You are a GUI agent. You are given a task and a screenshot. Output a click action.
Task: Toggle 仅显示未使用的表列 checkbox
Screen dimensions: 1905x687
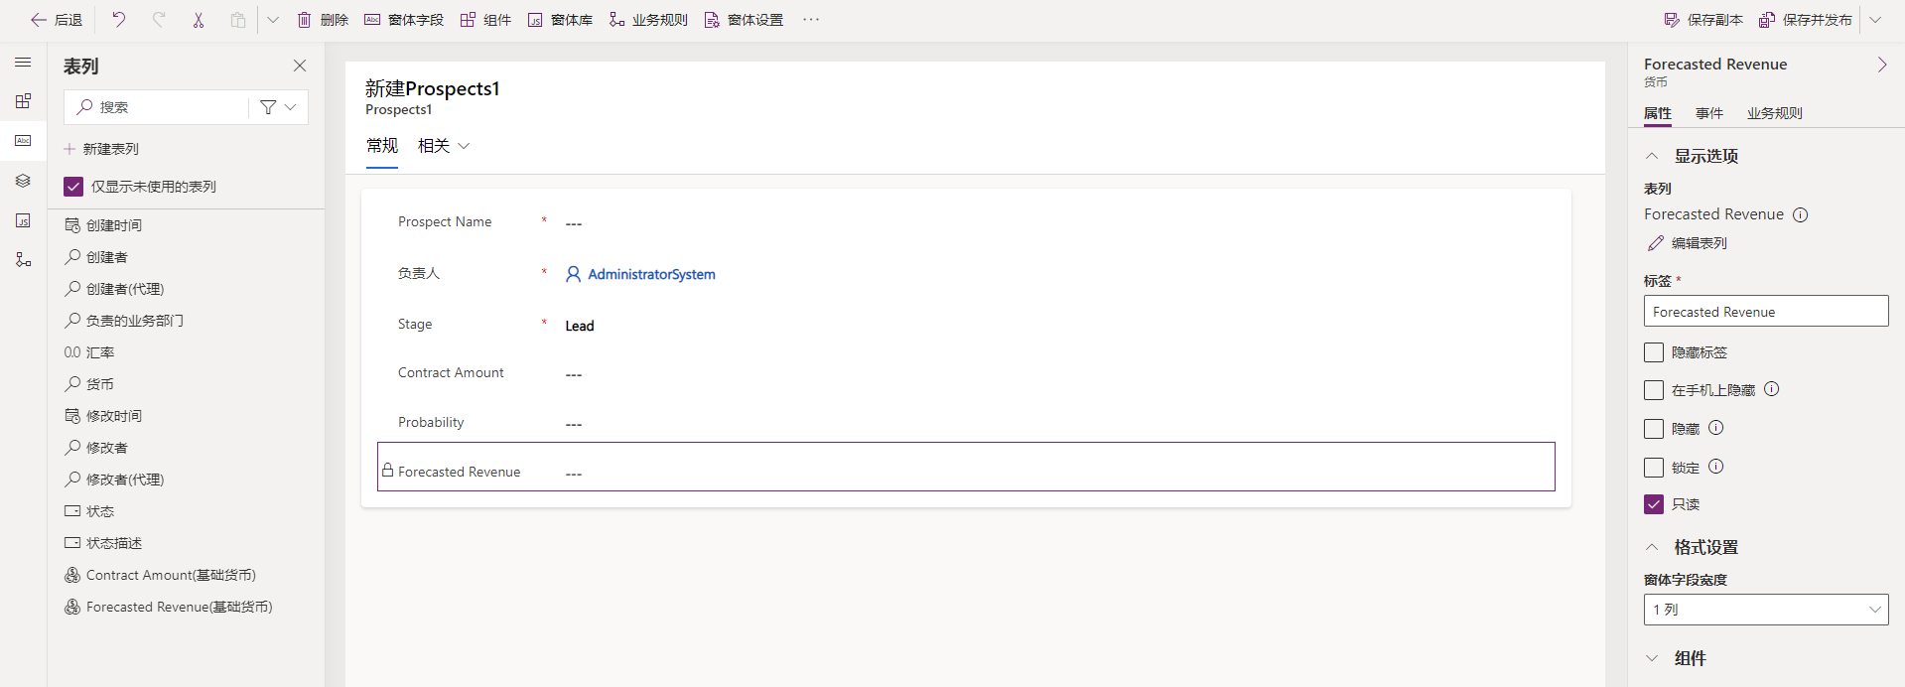[73, 187]
